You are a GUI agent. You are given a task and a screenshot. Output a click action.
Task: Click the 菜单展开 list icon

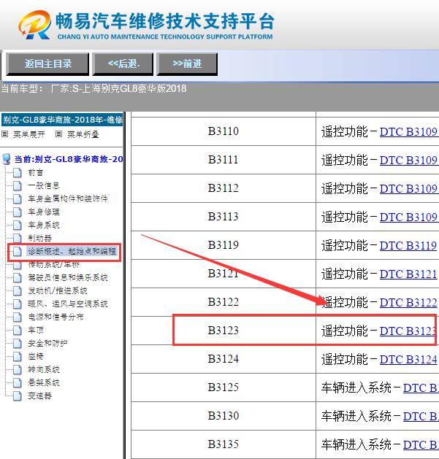[4, 134]
